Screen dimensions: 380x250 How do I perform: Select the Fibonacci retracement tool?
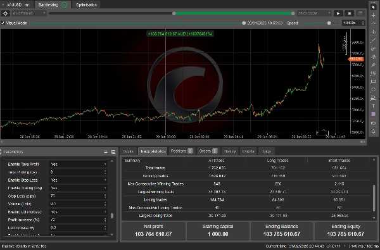pyautogui.click(x=373, y=73)
